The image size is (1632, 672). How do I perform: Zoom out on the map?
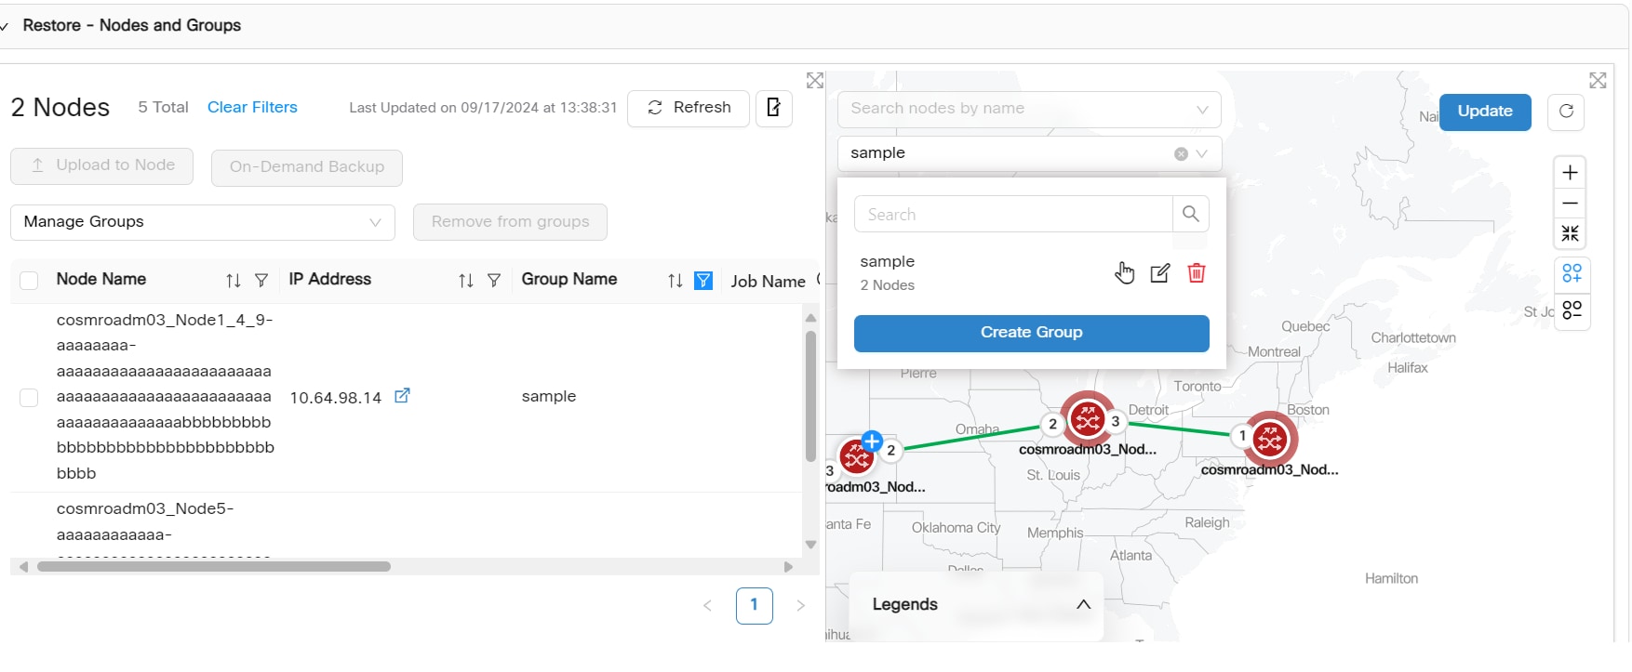coord(1571,204)
